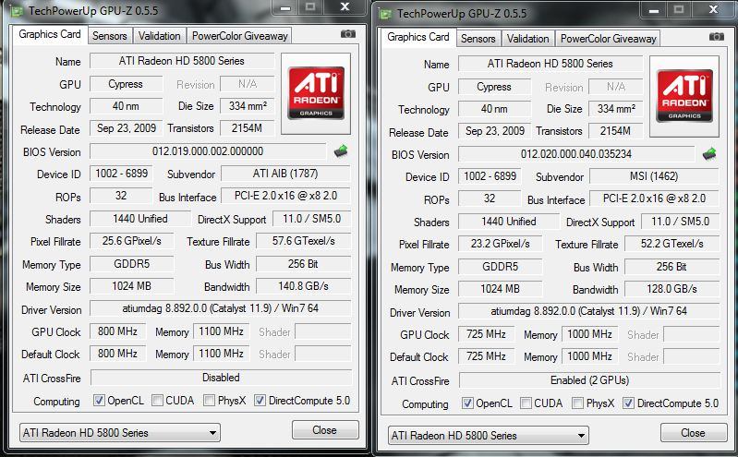Viewport: 738px width, 457px height.
Task: Click the ATI Radeon logo in right window
Action: [x=684, y=96]
